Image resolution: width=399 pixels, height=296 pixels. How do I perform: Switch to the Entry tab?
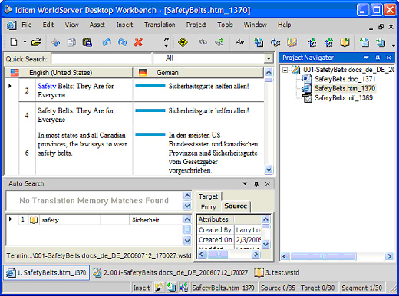(x=209, y=207)
